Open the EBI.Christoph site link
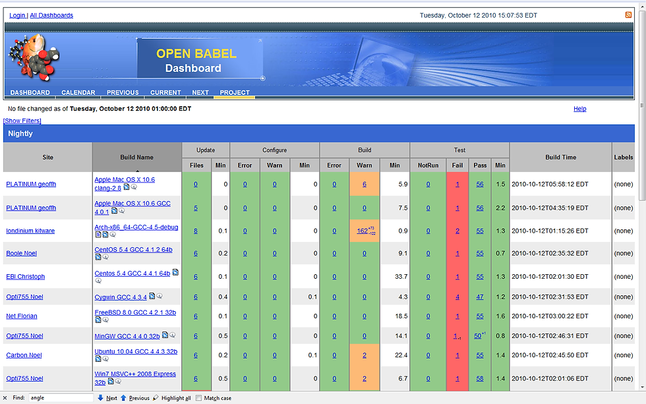This screenshot has width=646, height=404. coord(26,276)
